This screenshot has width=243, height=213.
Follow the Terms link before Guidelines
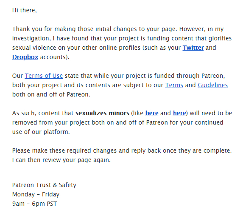coord(174,85)
